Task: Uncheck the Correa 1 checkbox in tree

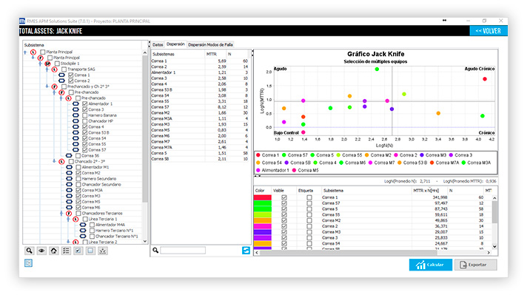Action: [x=71, y=75]
